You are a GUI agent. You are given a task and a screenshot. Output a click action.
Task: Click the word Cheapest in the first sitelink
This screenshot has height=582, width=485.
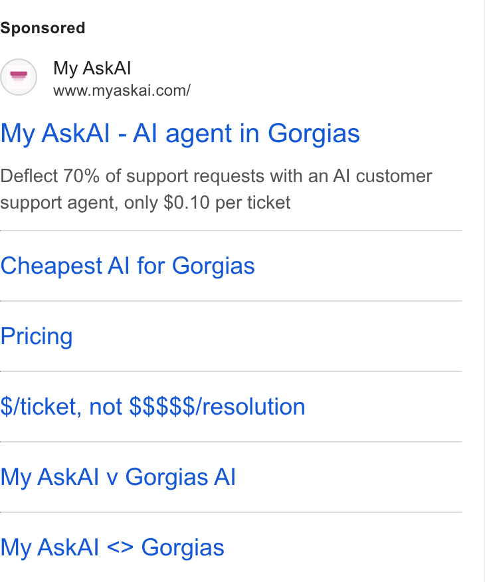pos(51,266)
